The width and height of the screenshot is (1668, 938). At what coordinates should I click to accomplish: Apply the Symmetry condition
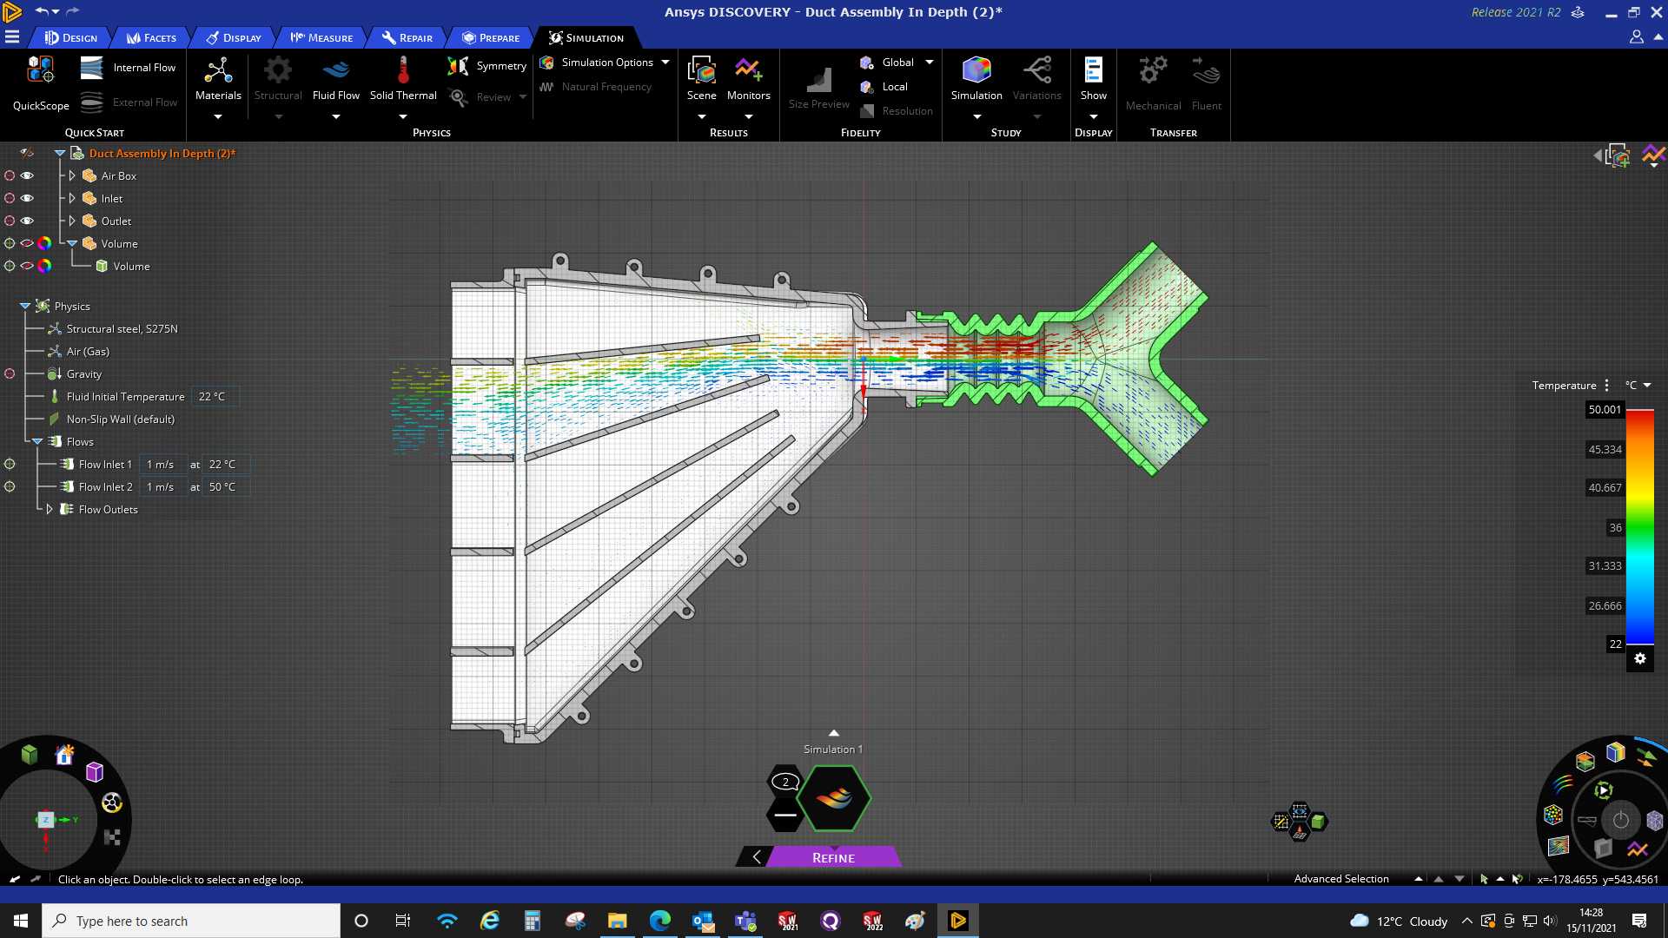click(486, 66)
